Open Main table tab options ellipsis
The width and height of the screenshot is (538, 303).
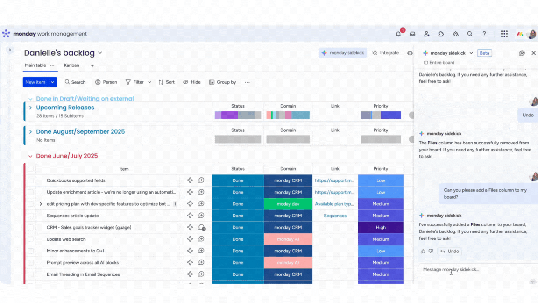point(52,65)
